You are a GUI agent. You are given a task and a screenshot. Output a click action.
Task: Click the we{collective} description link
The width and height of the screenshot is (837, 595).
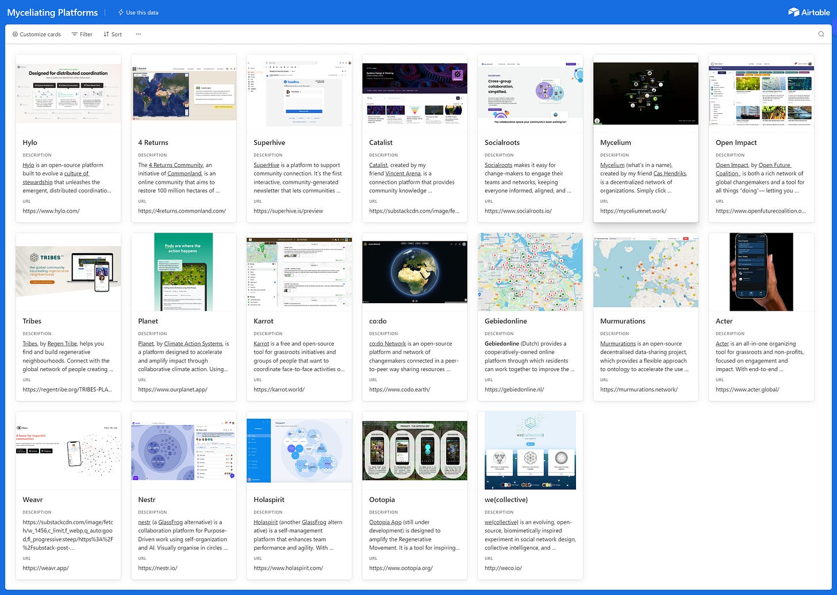(x=501, y=522)
